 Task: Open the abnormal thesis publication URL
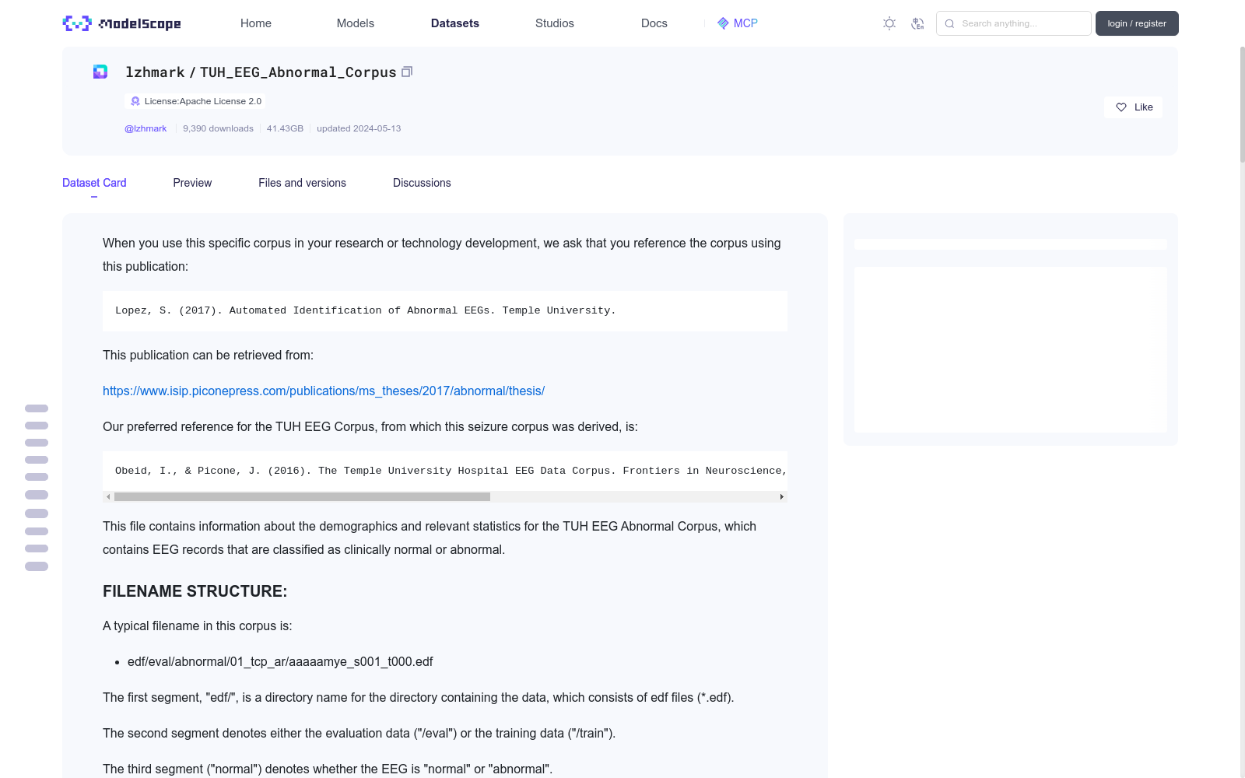(324, 391)
